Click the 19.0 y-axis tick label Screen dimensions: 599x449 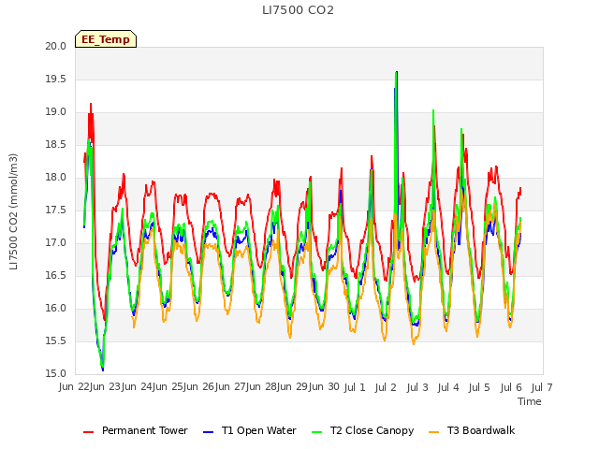56,112
